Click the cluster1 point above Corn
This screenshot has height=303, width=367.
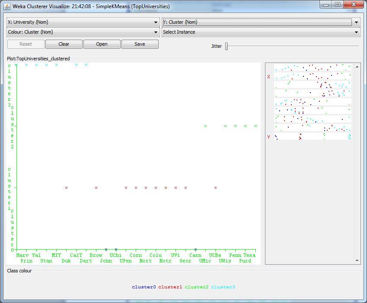pyautogui.click(x=136, y=187)
